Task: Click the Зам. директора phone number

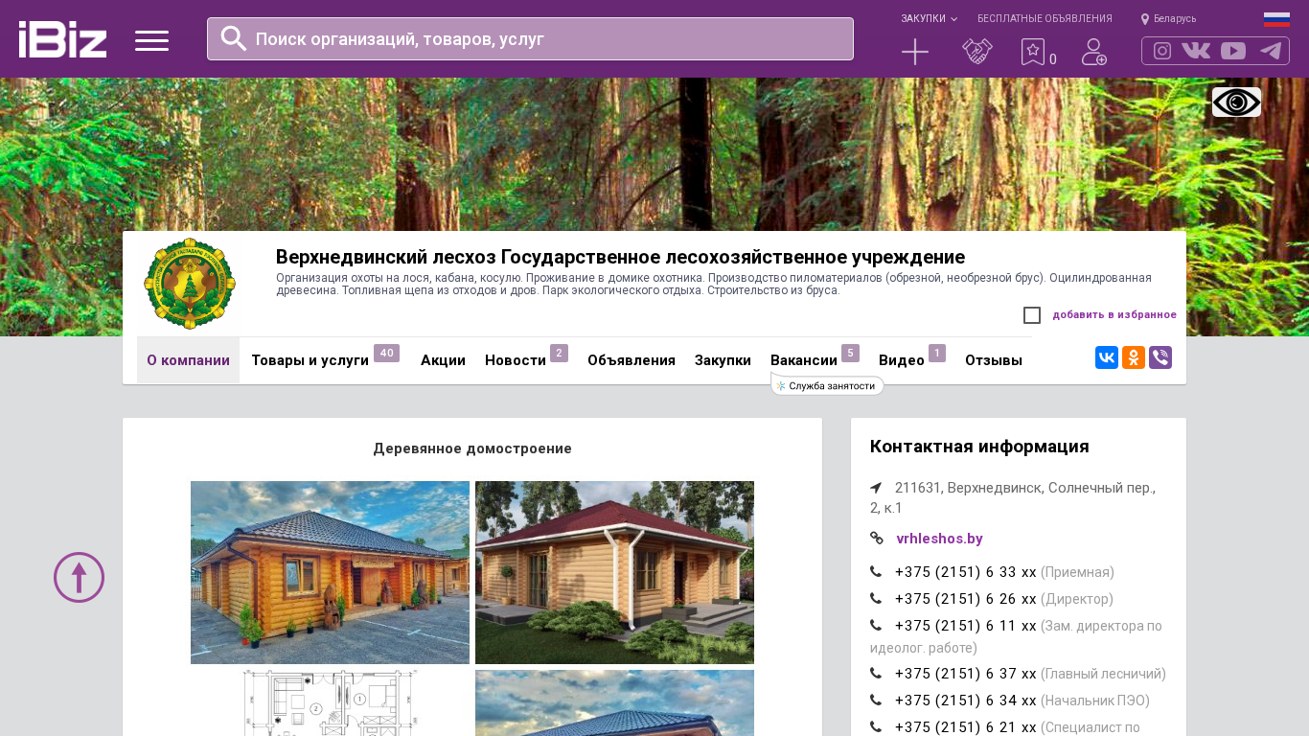Action: 966,626
